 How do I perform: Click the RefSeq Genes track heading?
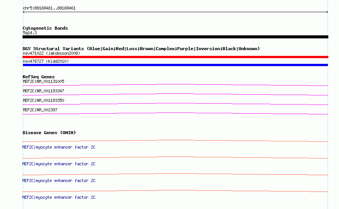click(38, 77)
